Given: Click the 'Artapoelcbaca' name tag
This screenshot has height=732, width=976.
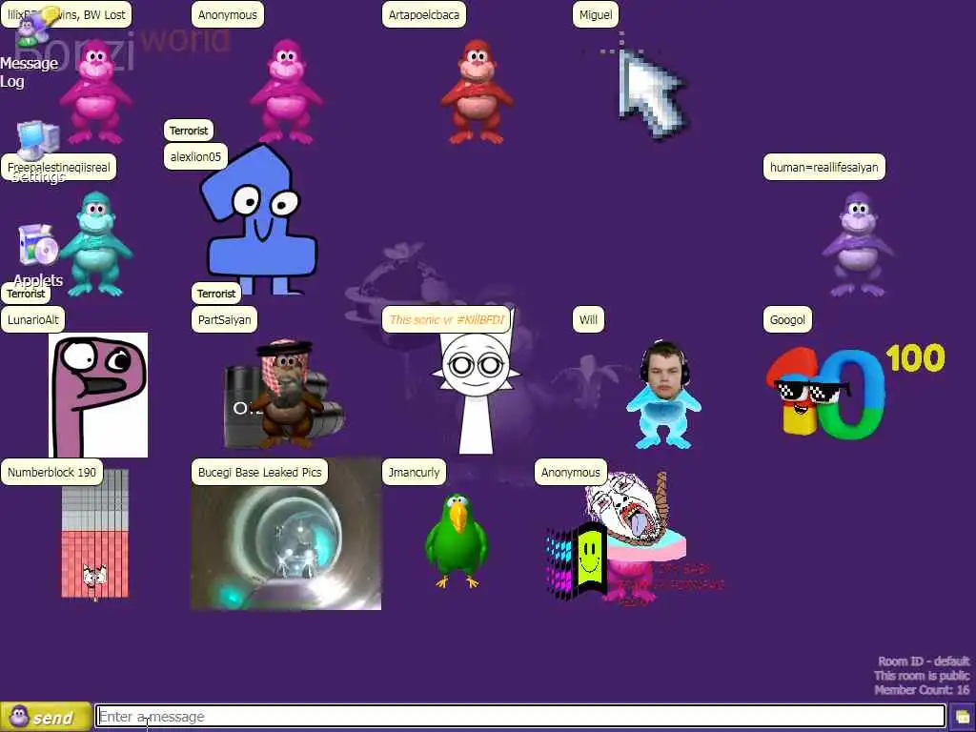Looking at the screenshot, I should [x=424, y=14].
